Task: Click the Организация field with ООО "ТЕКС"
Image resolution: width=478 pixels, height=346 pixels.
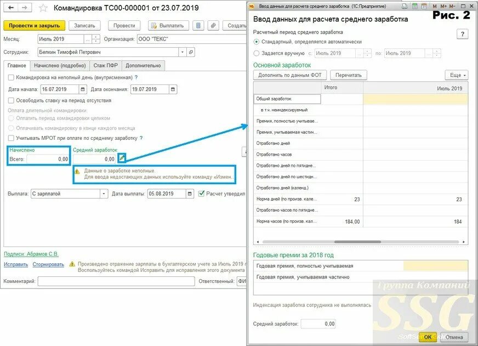Action: (x=192, y=39)
